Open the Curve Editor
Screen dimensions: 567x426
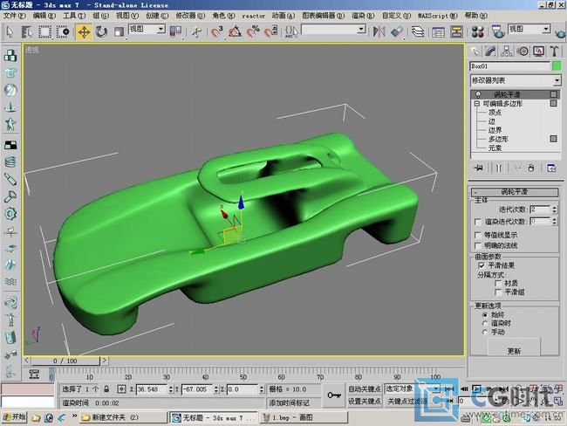(x=438, y=32)
